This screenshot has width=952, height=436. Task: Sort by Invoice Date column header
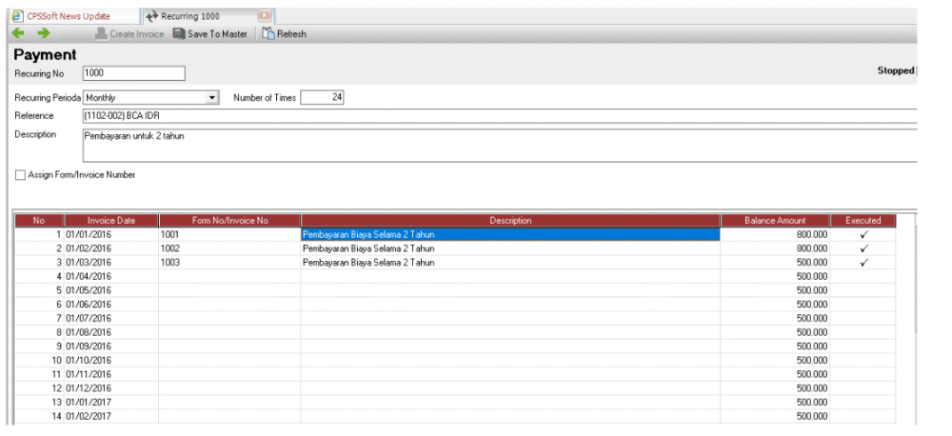coord(111,221)
